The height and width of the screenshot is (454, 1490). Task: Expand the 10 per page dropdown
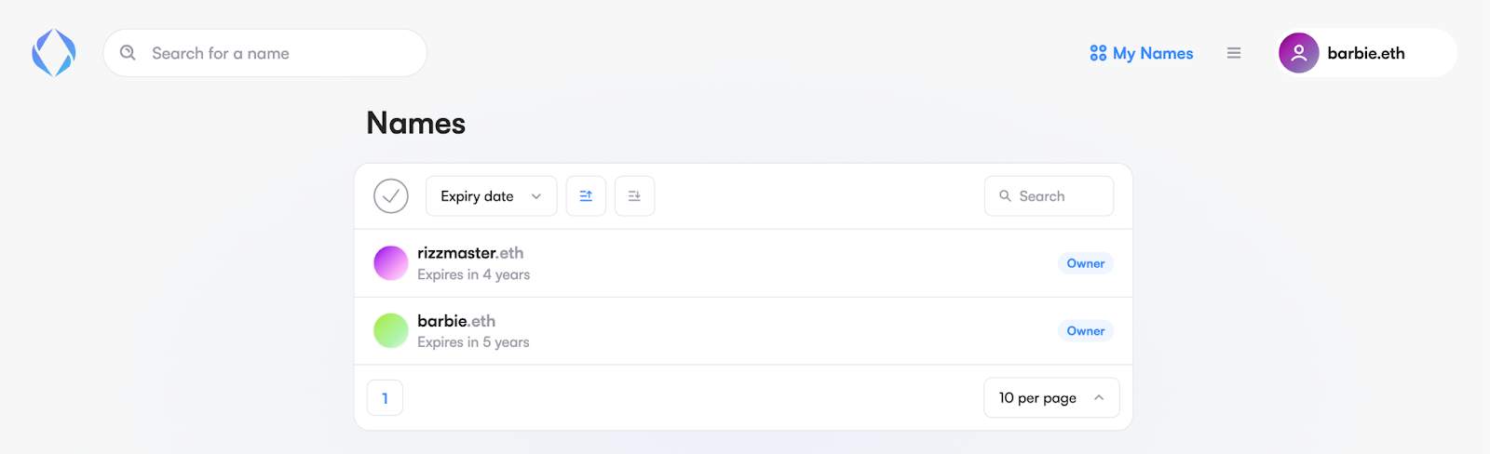(1051, 398)
